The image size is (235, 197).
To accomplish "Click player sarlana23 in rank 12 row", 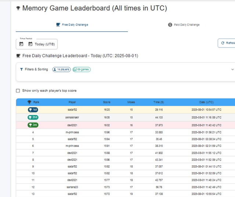I will pos(72,187).
